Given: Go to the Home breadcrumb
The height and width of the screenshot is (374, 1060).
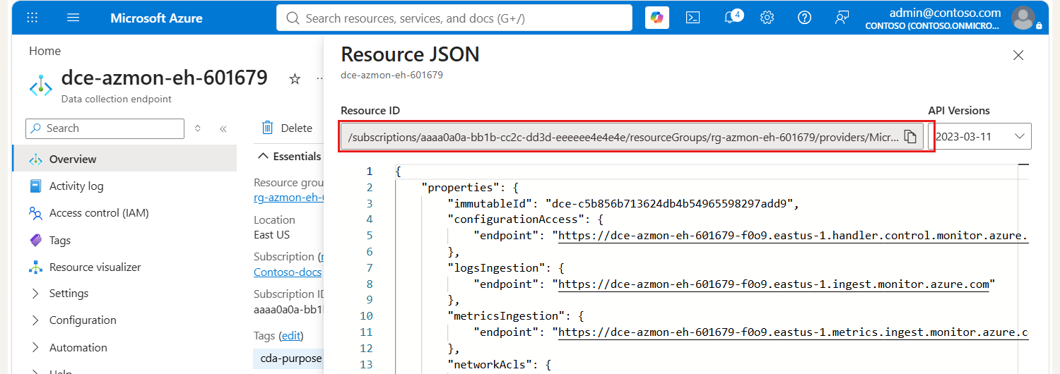Looking at the screenshot, I should (45, 51).
